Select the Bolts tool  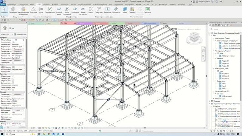pos(41,10)
